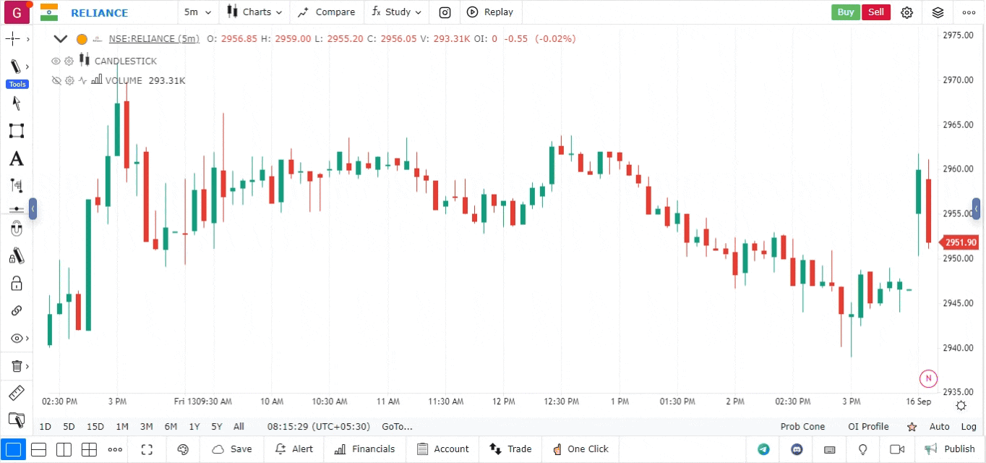Collapse the RELIANCE legend with its chevron

click(61, 38)
